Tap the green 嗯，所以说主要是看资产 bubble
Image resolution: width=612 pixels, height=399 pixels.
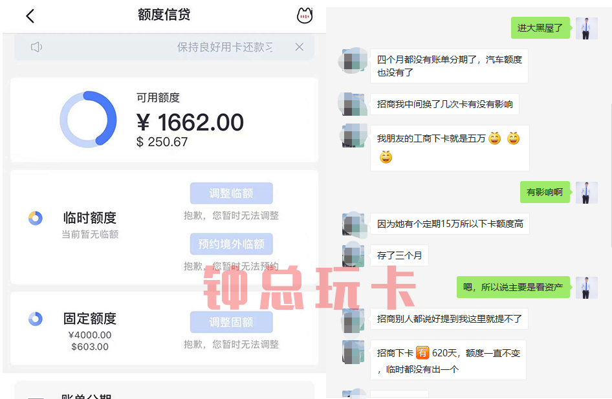(513, 287)
